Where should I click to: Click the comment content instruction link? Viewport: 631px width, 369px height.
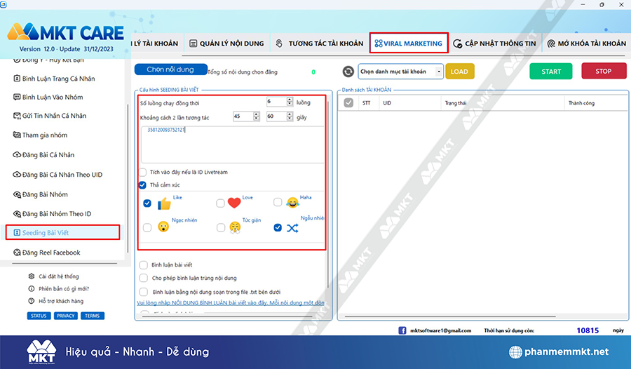click(231, 302)
